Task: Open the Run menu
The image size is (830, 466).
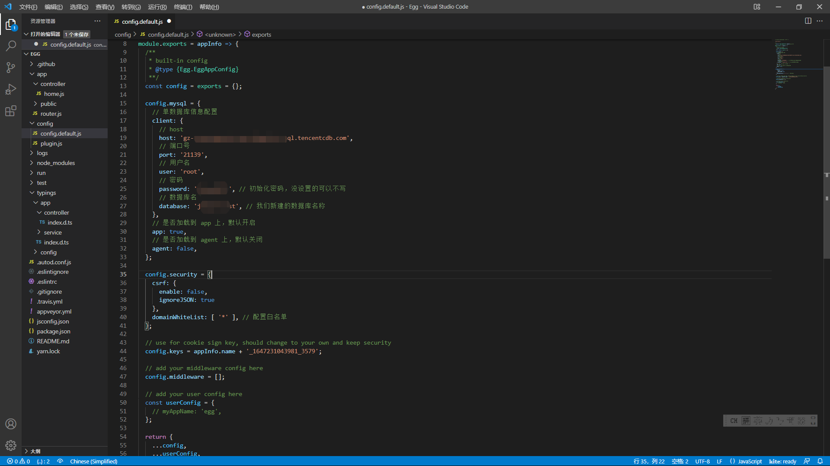Action: pyautogui.click(x=157, y=7)
